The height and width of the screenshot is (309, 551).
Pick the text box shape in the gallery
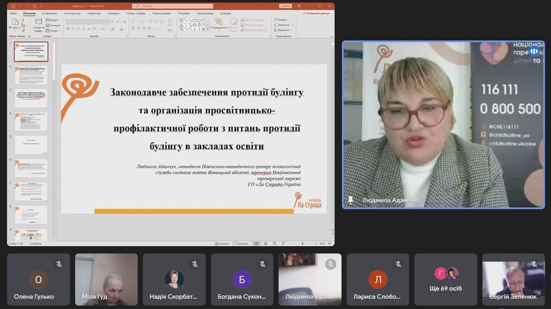(181, 20)
